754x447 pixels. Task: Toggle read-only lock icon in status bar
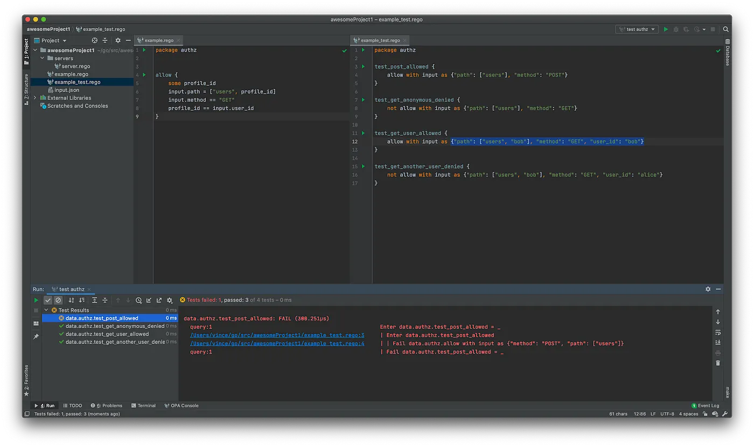point(706,414)
